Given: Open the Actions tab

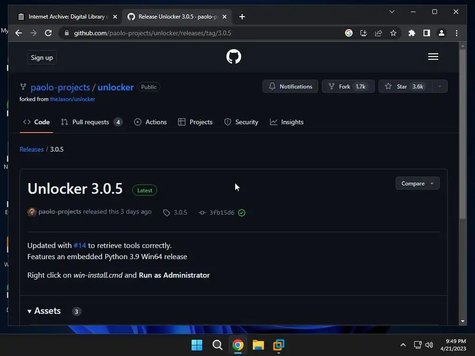Looking at the screenshot, I should [151, 122].
